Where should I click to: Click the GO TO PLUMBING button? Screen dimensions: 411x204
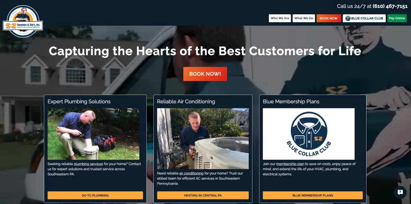coord(95,195)
